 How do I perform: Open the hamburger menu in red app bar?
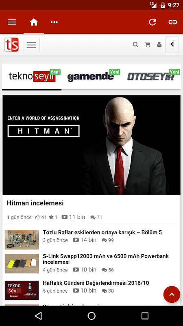[12, 22]
